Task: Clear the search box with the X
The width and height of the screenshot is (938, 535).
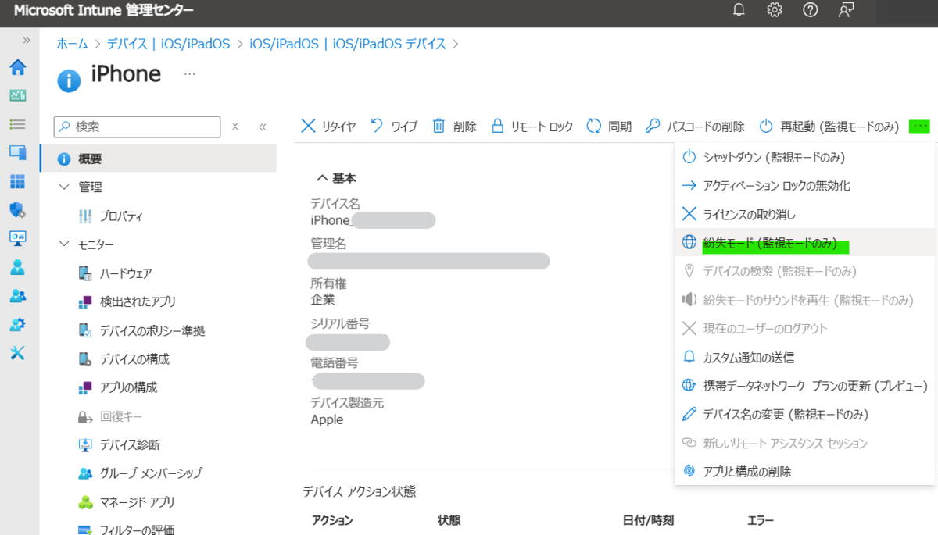Action: [235, 127]
